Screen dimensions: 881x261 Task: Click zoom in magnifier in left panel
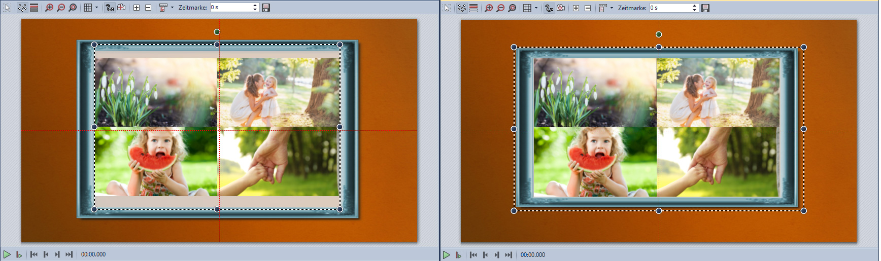coord(49,8)
